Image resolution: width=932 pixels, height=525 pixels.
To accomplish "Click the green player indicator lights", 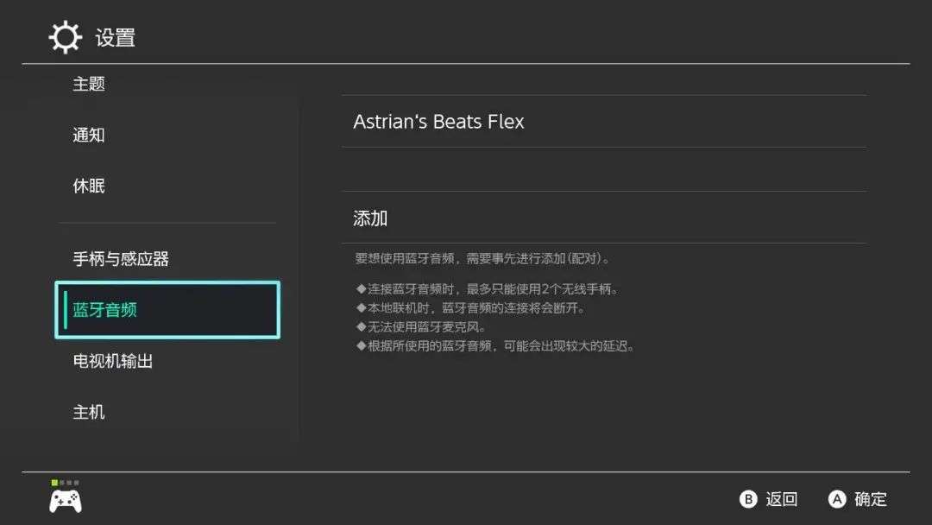I will (65, 483).
